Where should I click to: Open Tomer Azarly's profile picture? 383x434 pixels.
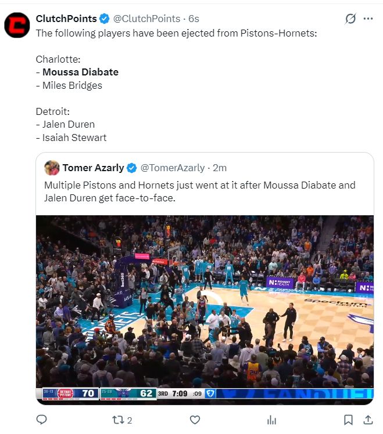(52, 168)
